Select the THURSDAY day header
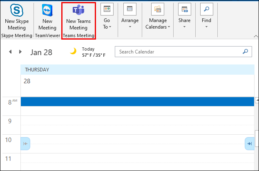Viewport: 259px width, 171px height. coord(137,70)
